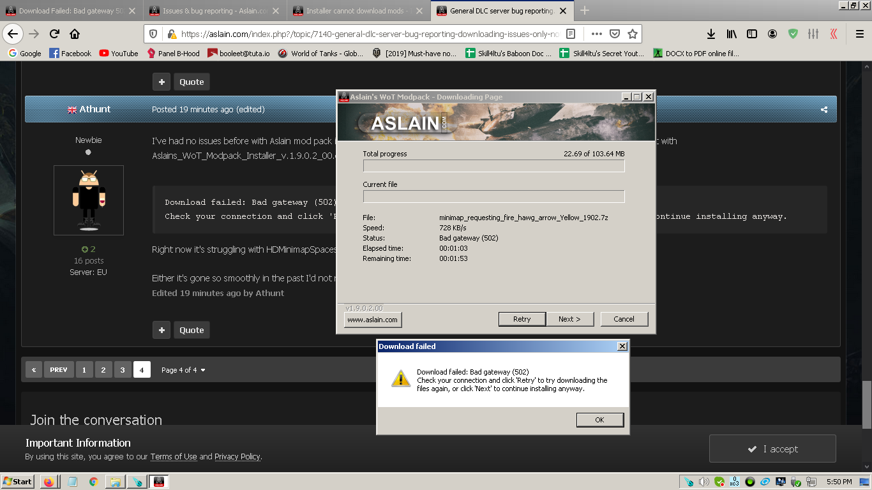Click the Total progress bar
872x490 pixels.
click(x=493, y=166)
